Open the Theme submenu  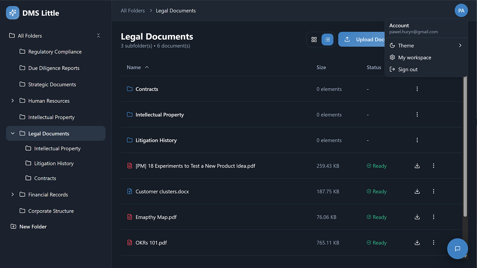click(406, 45)
